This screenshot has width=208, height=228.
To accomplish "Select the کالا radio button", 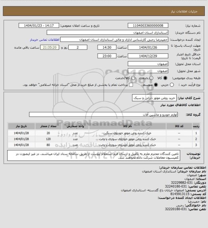I will [165, 78].
